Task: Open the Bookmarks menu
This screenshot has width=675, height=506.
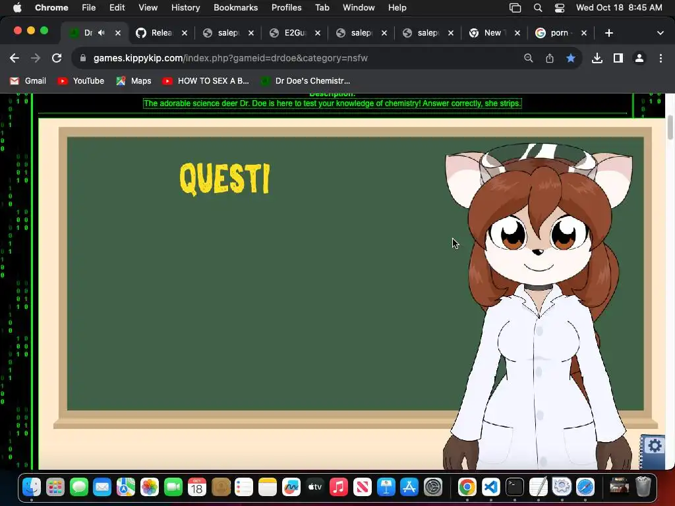Action: click(x=236, y=8)
